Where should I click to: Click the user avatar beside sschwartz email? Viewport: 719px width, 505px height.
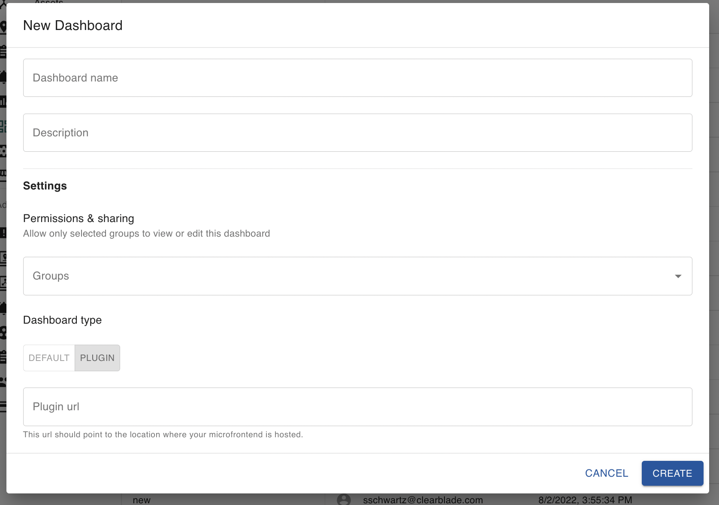click(x=344, y=499)
